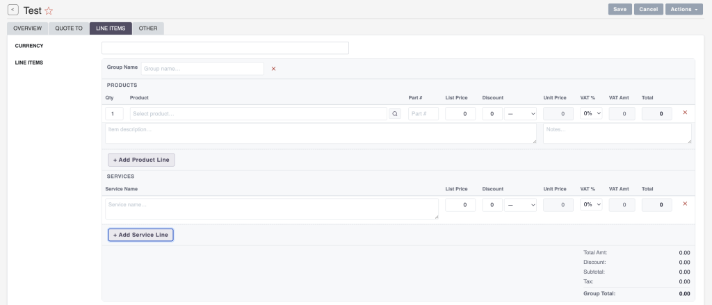Viewport: 712px width, 305px height.
Task: Focus the Notes textarea
Action: tap(617, 133)
